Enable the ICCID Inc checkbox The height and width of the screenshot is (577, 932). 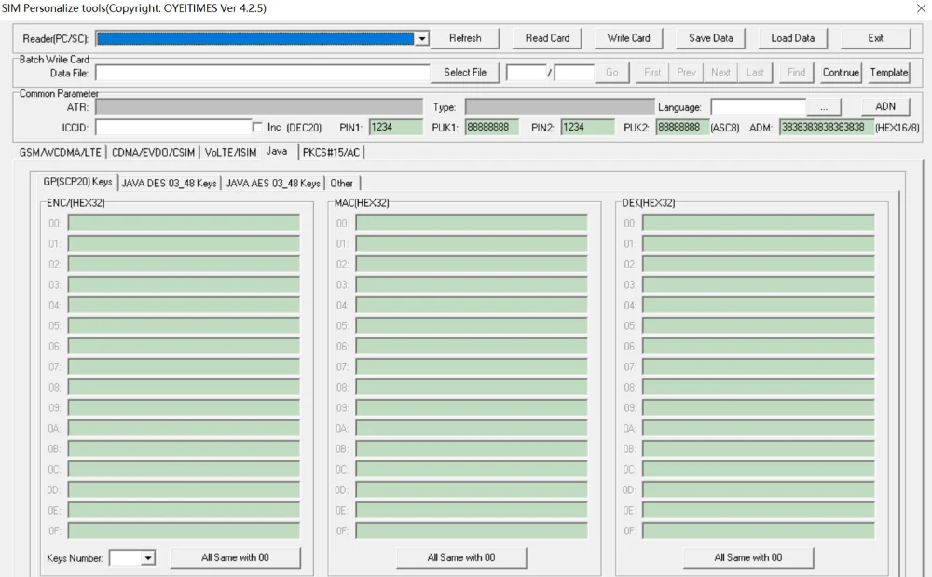click(257, 127)
